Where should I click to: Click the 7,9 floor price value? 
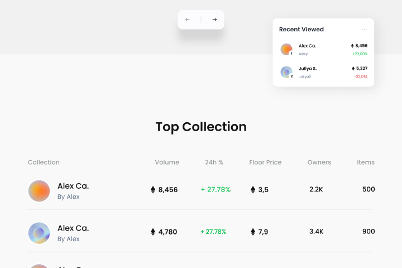click(263, 232)
